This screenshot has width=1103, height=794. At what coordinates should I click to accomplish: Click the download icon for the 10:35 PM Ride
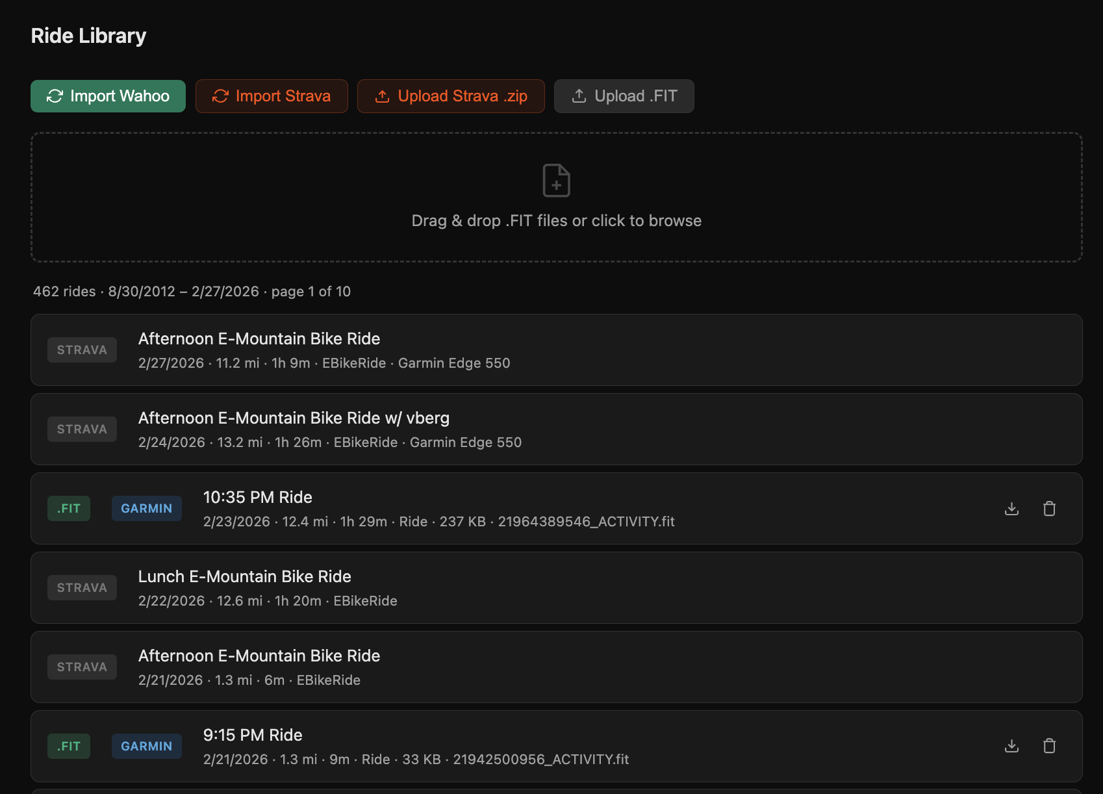pos(1011,509)
